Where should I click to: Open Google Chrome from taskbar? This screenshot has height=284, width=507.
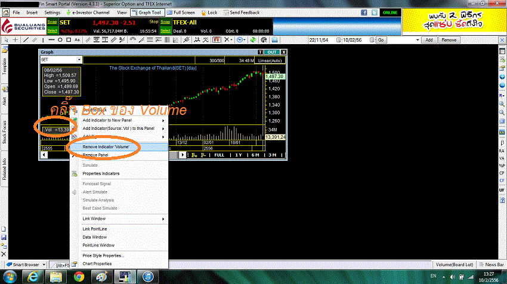79,277
